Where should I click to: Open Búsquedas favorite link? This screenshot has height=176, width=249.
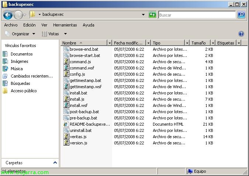pos(20,83)
